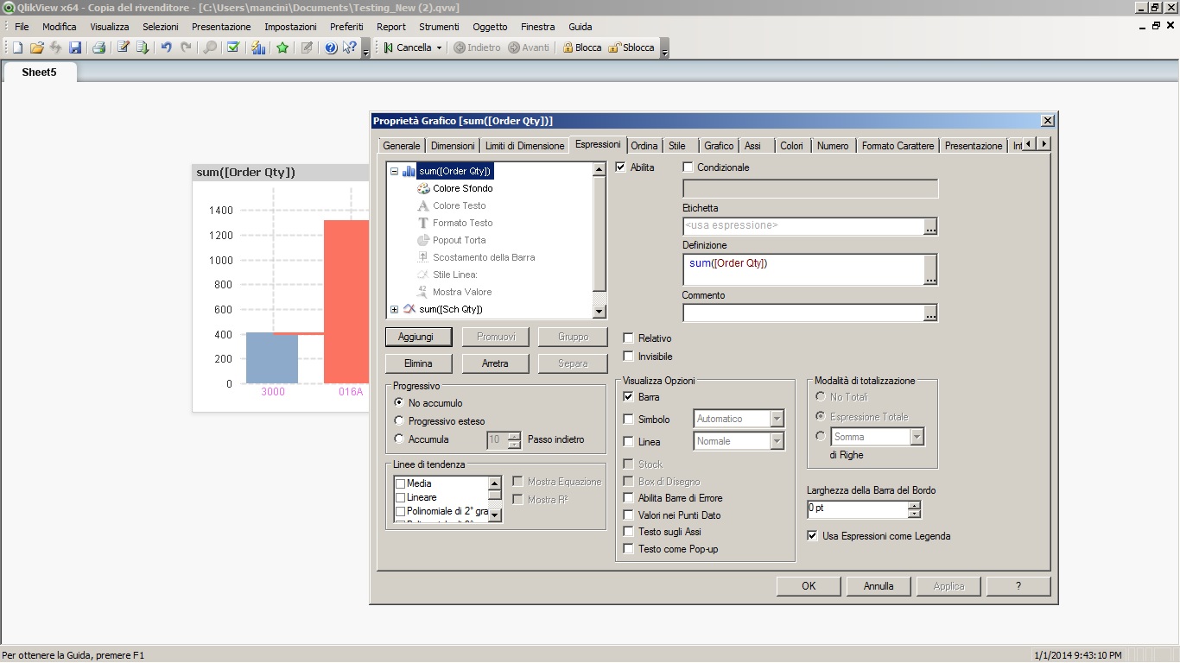Open the Selezioni menu
This screenshot has width=1180, height=663.
[161, 27]
